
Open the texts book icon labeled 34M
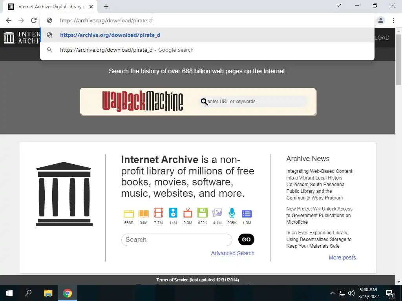pos(144,214)
